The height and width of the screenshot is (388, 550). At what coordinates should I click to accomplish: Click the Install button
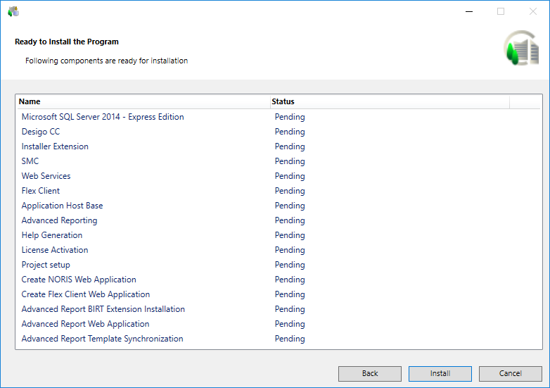coord(440,373)
